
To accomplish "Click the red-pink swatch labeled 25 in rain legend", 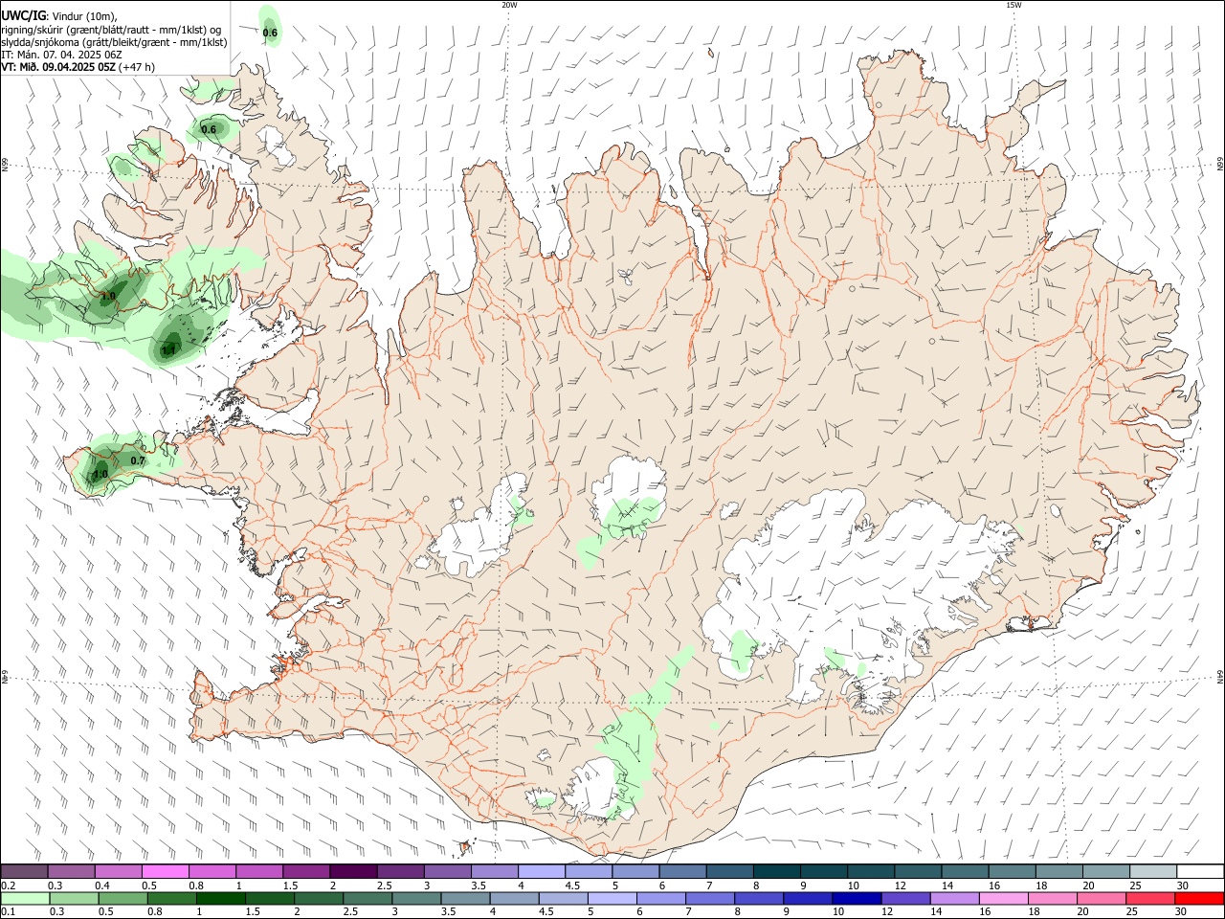I will [1150, 898].
